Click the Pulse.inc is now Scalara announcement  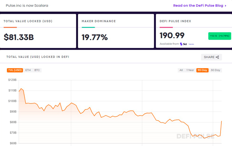click(x=27, y=5)
